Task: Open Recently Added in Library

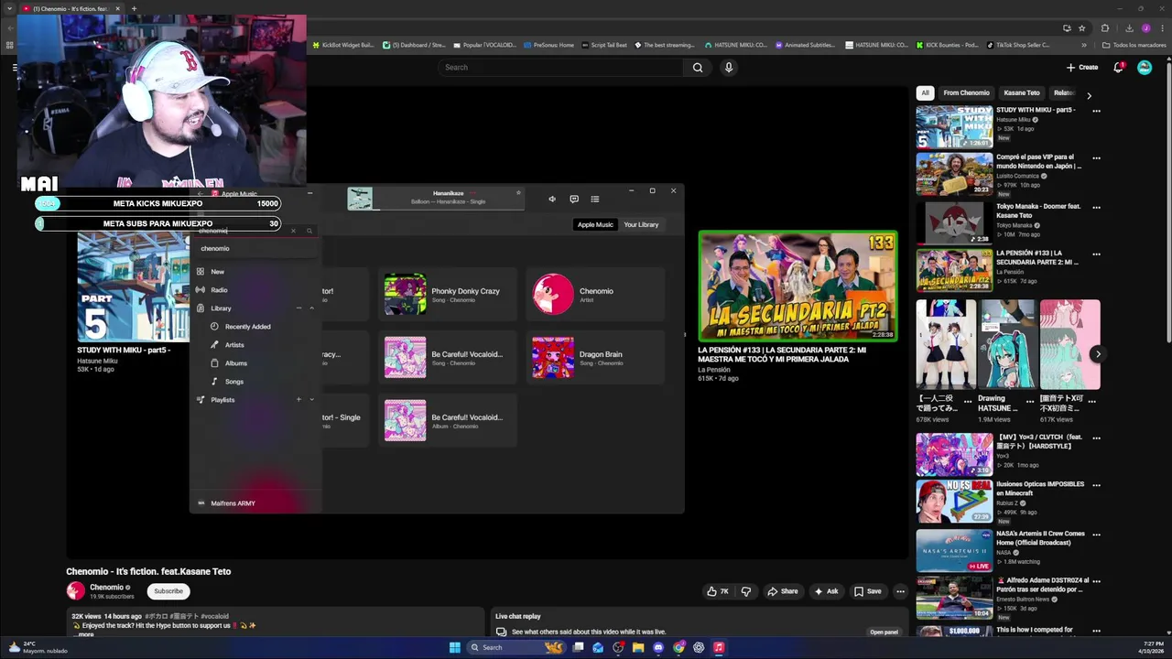Action: 256,327
